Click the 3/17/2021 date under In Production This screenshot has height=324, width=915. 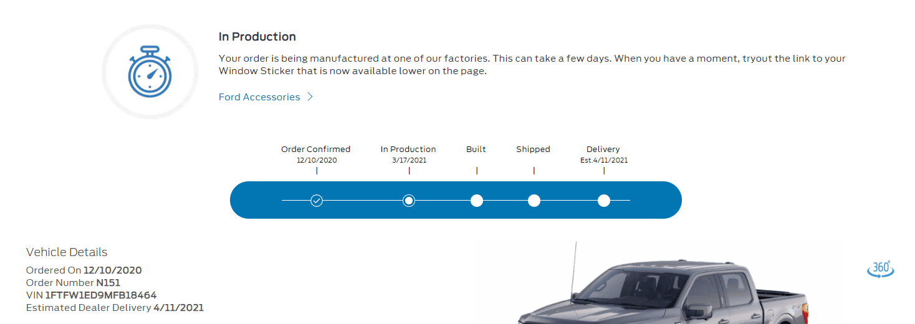click(x=409, y=160)
